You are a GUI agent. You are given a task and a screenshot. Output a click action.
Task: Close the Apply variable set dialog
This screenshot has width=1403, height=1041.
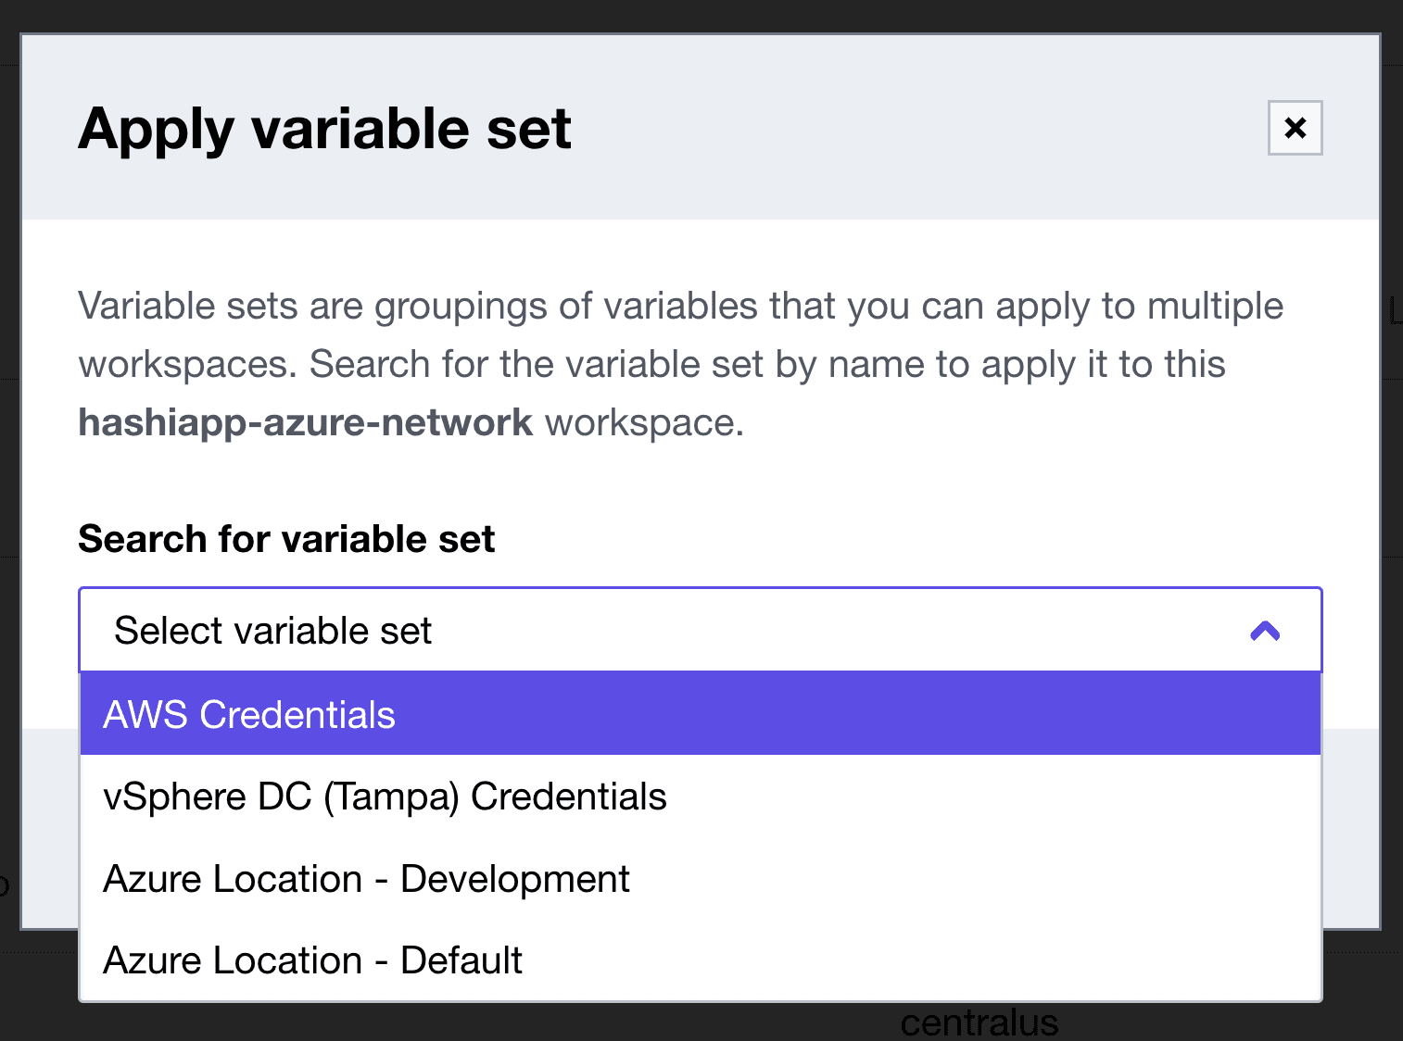[1295, 128]
